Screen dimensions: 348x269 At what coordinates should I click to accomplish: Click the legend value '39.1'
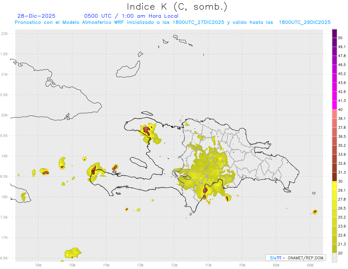tap(342, 119)
